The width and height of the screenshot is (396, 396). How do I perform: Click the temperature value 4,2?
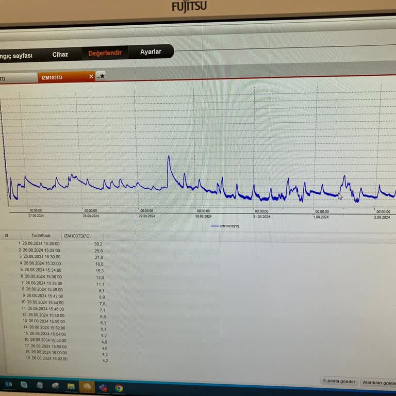pyautogui.click(x=105, y=360)
